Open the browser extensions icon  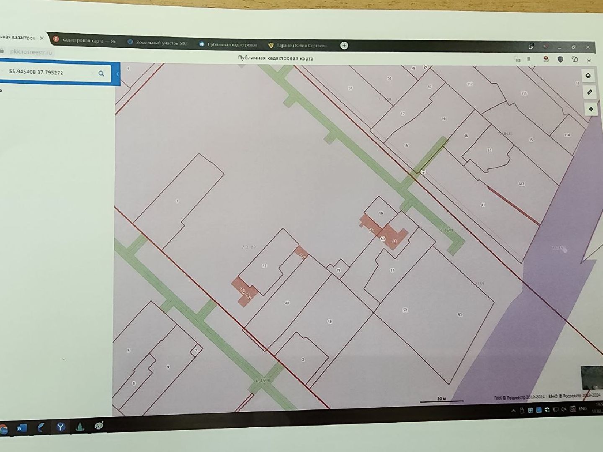tap(575, 59)
